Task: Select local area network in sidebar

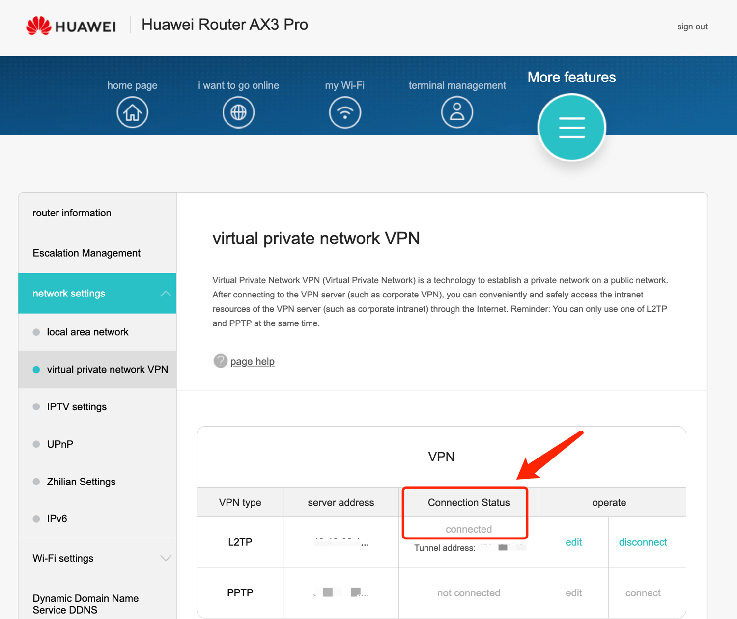Action: pyautogui.click(x=87, y=332)
